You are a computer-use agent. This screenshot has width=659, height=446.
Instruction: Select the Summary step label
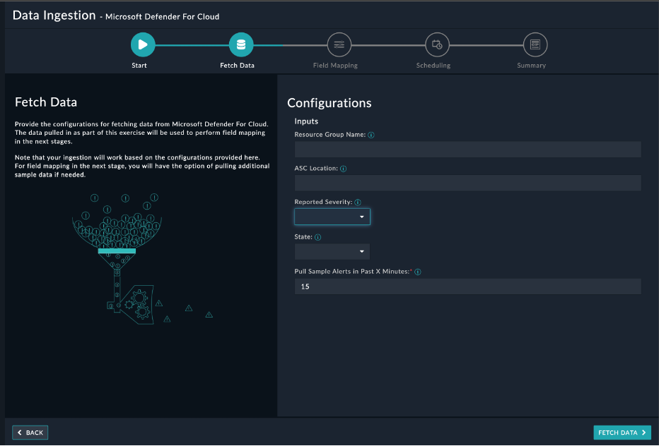pos(531,66)
